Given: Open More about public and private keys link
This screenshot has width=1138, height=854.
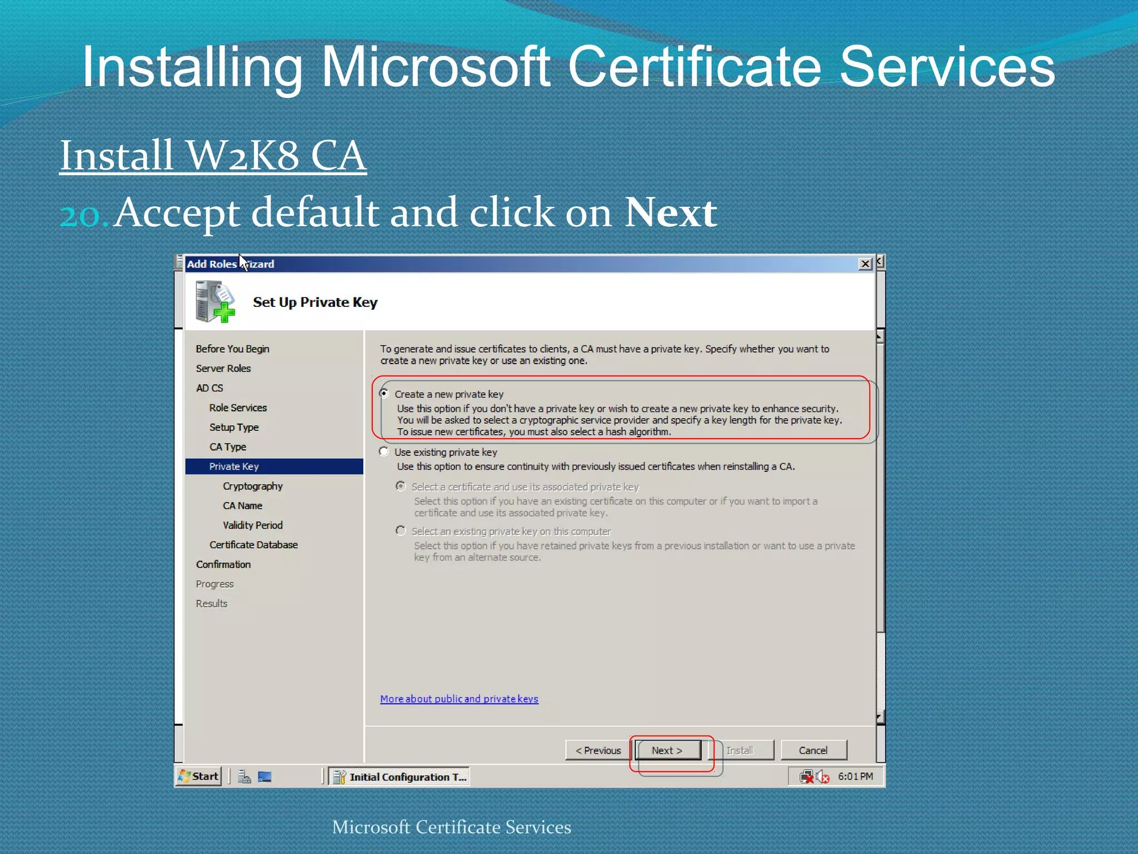Looking at the screenshot, I should pyautogui.click(x=459, y=699).
